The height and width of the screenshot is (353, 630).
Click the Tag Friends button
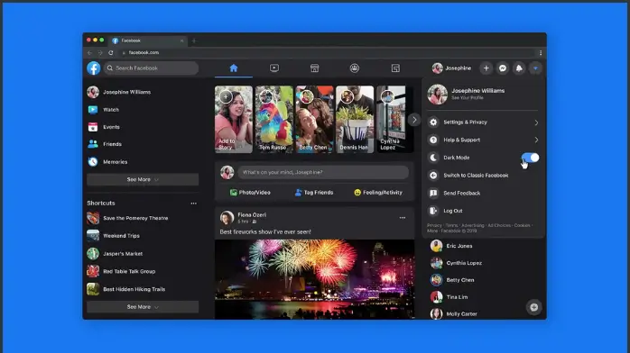coord(314,193)
